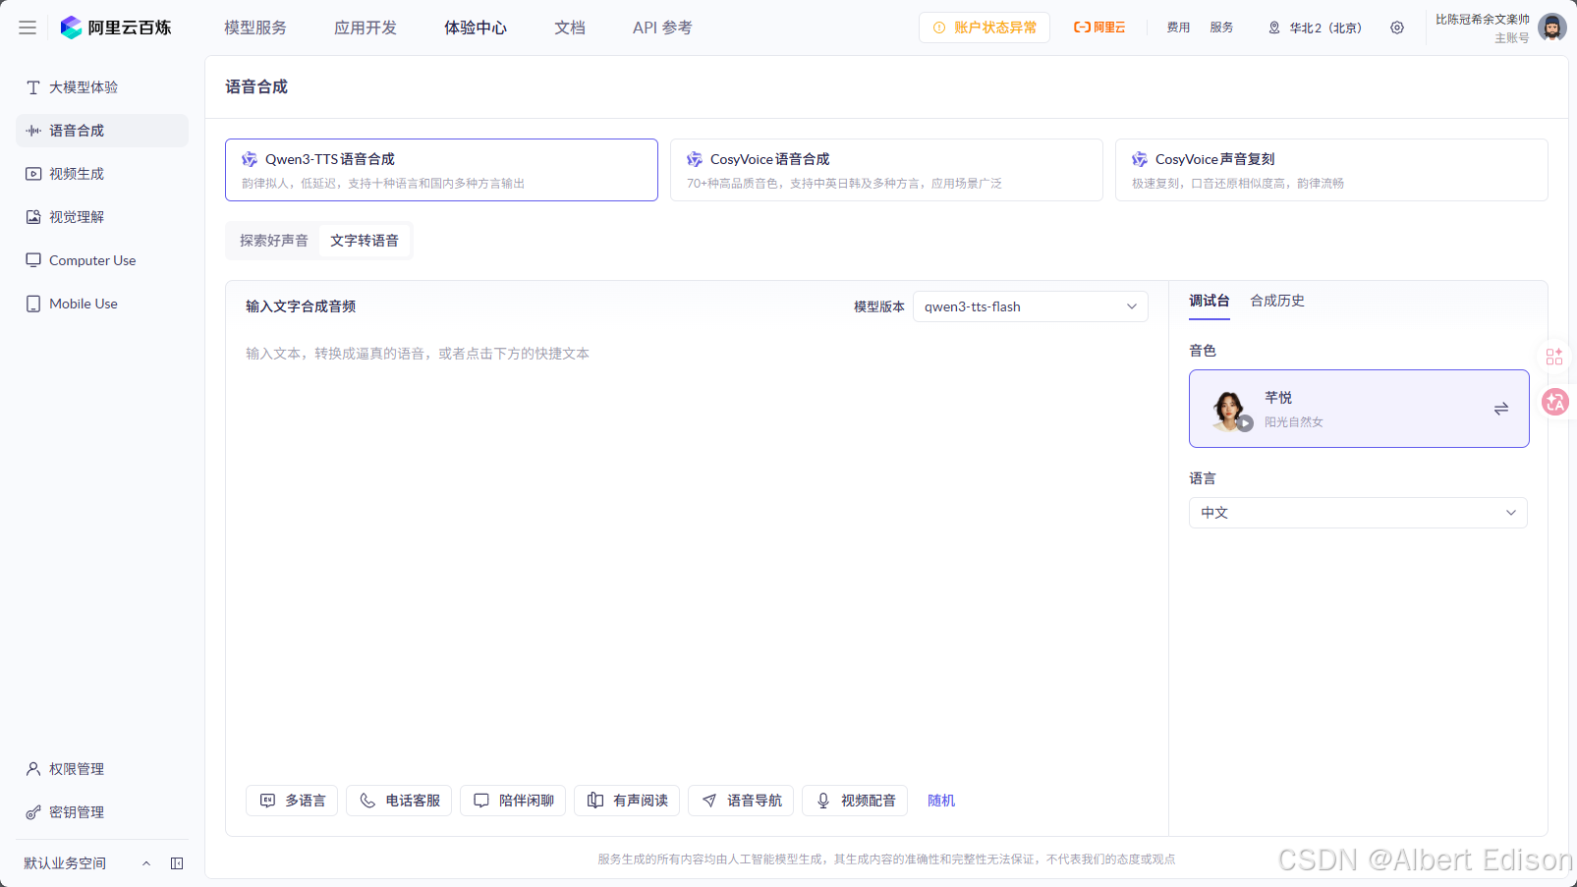The height and width of the screenshot is (887, 1577).
Task: Select the 语音合成 sidebar icon
Action: click(32, 130)
